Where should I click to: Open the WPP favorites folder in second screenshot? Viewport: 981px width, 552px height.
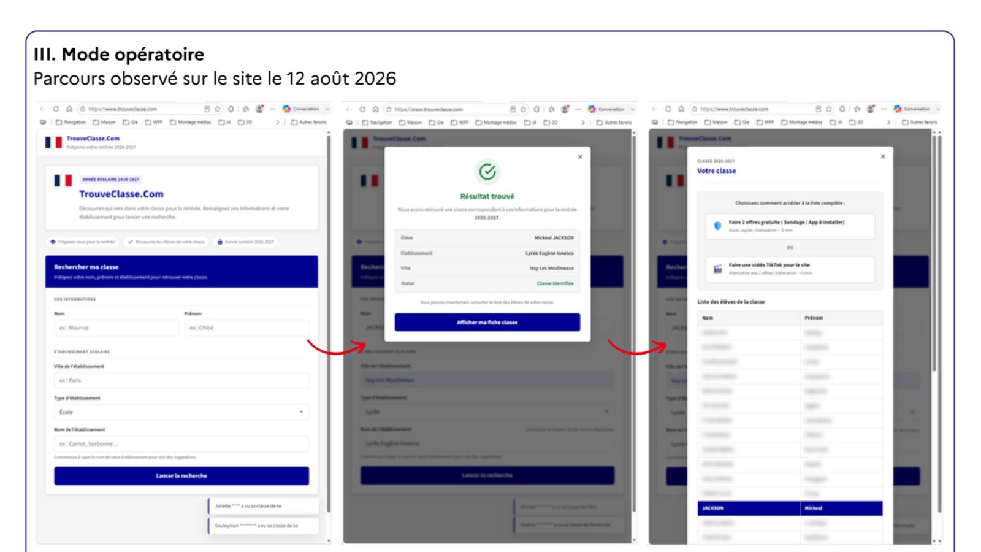(x=460, y=122)
